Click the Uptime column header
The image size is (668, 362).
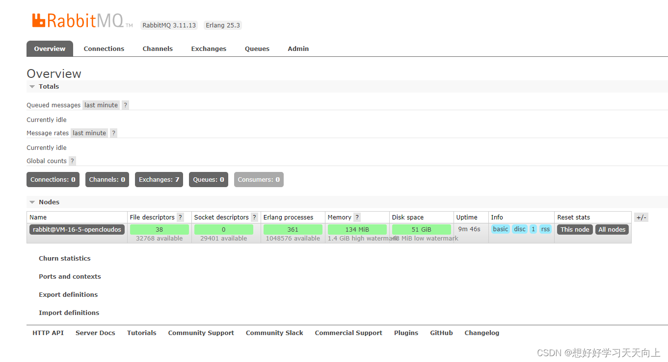point(467,217)
